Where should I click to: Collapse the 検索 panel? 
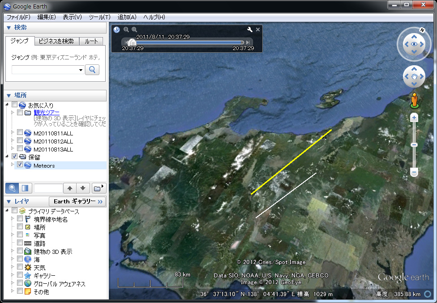pyautogui.click(x=9, y=28)
